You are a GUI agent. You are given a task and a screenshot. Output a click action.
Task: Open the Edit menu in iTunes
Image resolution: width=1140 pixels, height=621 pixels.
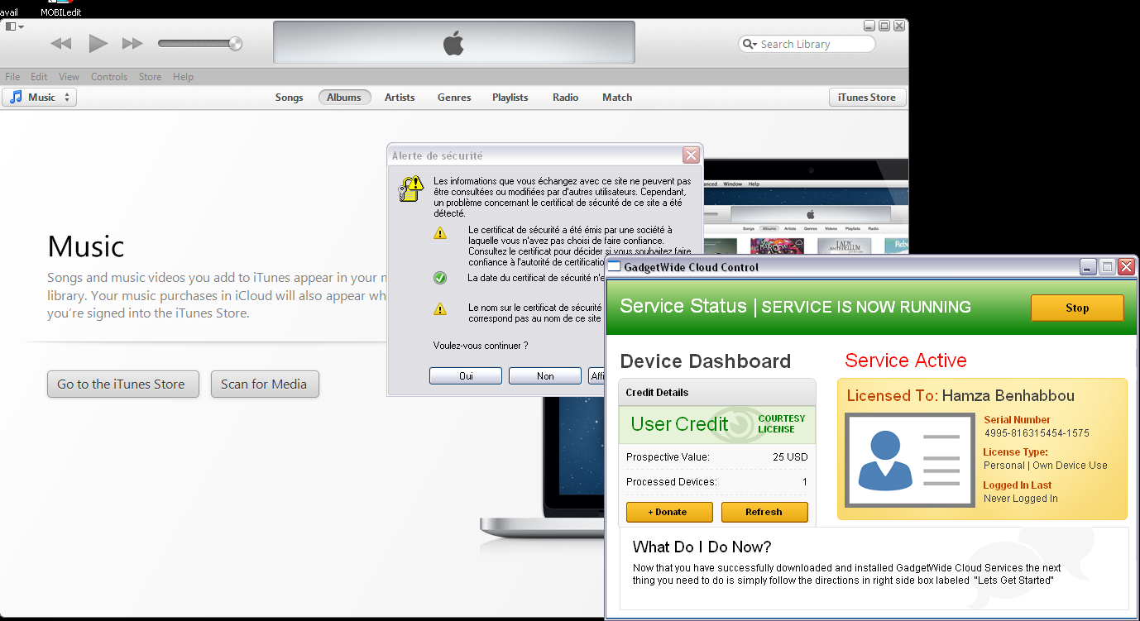39,77
